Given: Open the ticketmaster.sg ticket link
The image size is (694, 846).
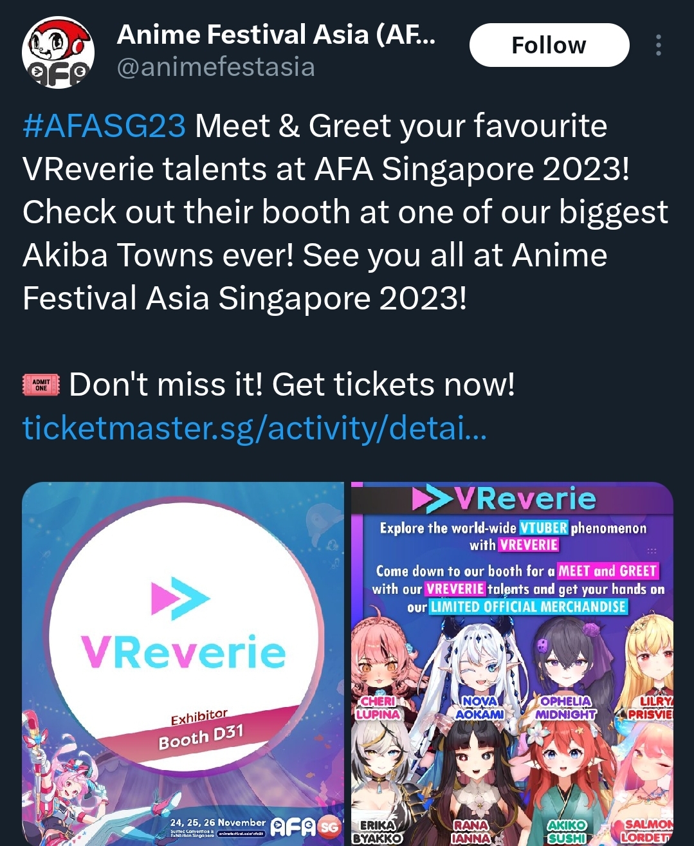Looking at the screenshot, I should click(255, 427).
